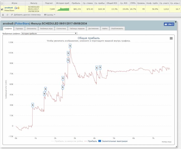
Task: Click the SCHEDULED filter date cell
Action: 34,9
